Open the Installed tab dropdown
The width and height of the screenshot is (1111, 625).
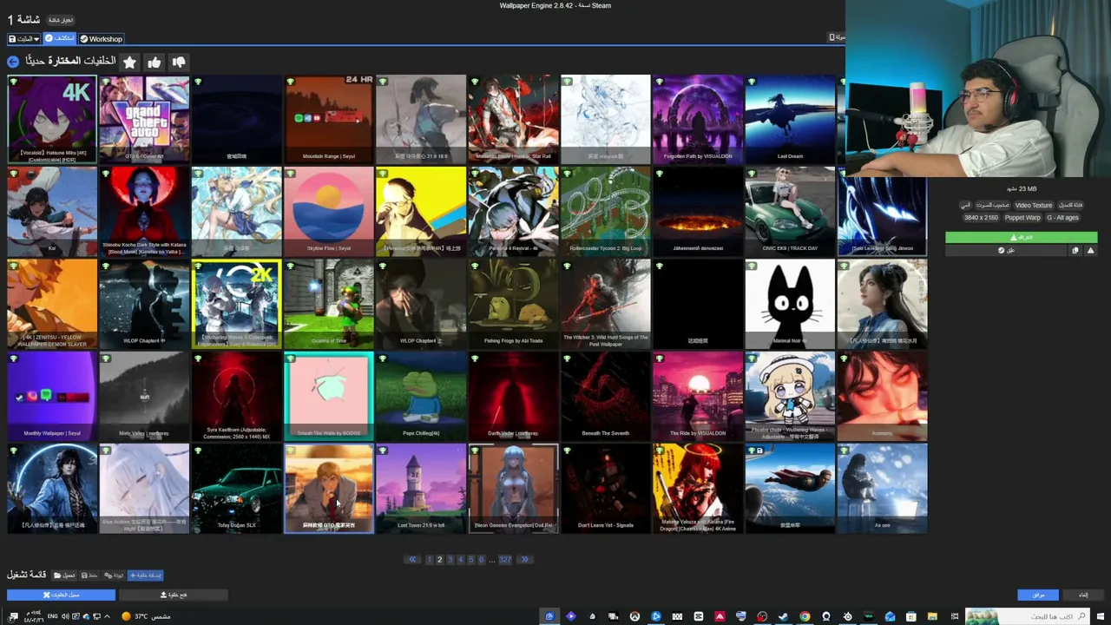click(24, 39)
